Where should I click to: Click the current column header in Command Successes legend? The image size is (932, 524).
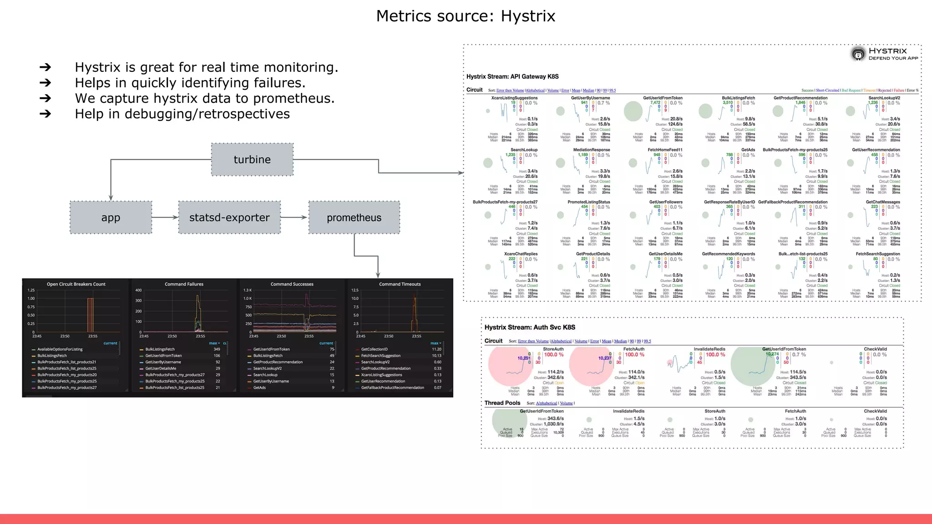[326, 343]
